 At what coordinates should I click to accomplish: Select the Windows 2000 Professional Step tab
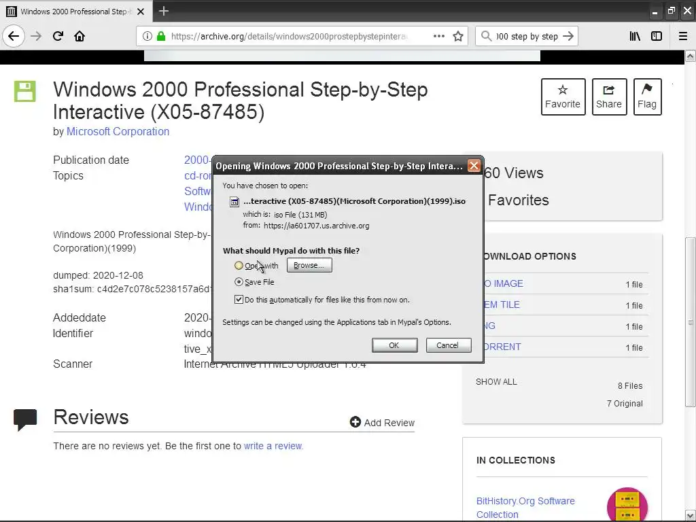click(x=76, y=12)
